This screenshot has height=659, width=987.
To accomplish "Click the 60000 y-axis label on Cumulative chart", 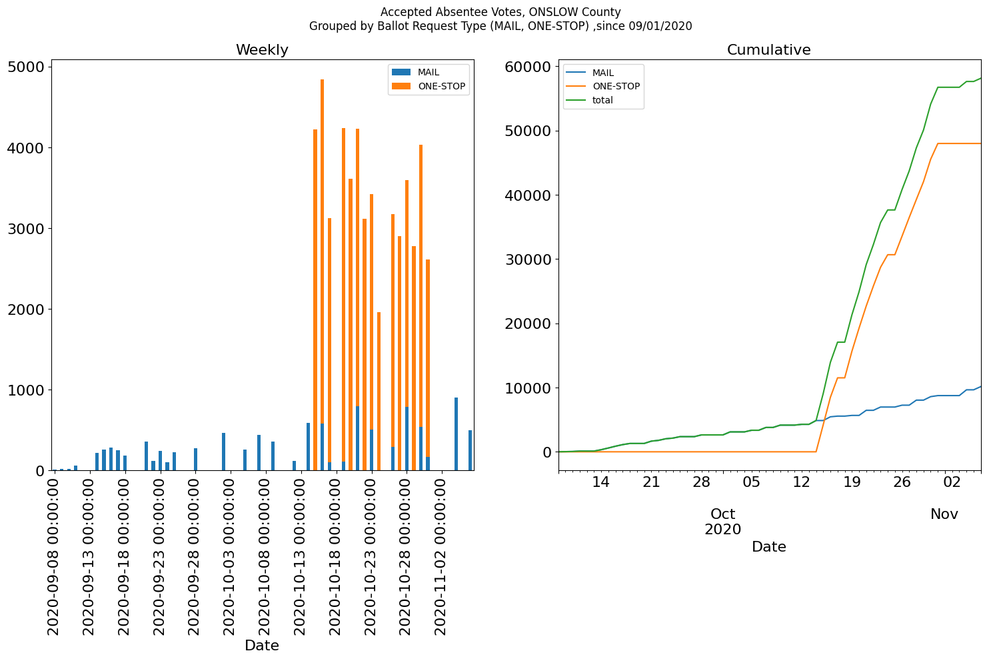I will [528, 67].
